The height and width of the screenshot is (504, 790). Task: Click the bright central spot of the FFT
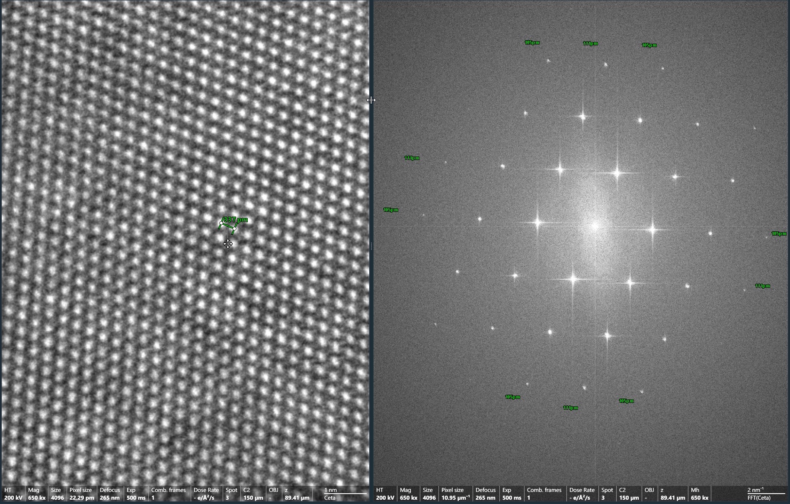(595, 226)
